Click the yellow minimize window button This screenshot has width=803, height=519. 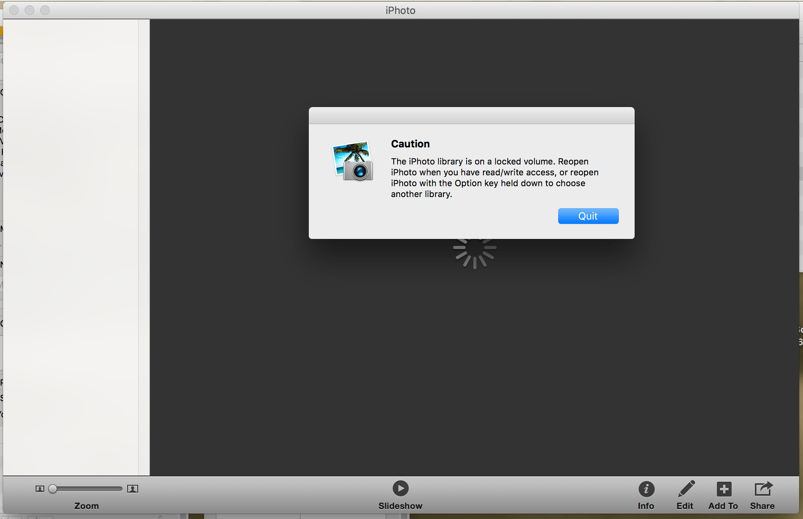click(29, 10)
